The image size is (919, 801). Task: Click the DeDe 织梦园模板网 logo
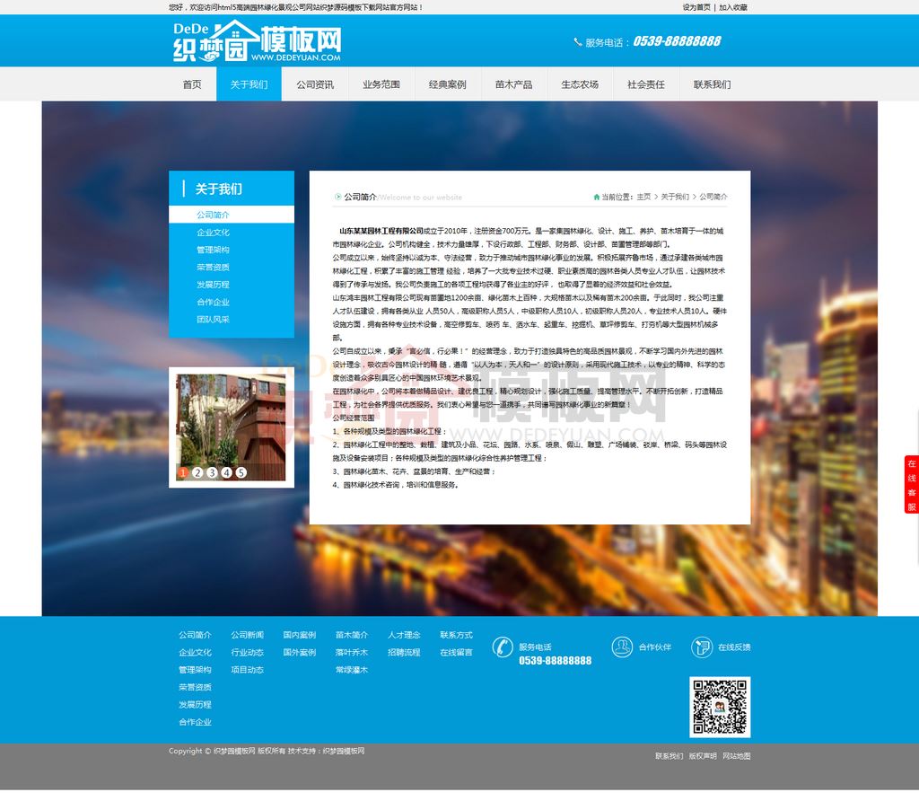[257, 41]
